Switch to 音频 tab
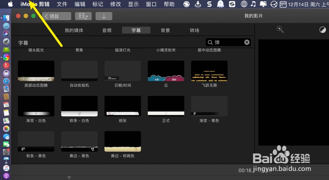The width and height of the screenshot is (329, 180). [x=107, y=31]
